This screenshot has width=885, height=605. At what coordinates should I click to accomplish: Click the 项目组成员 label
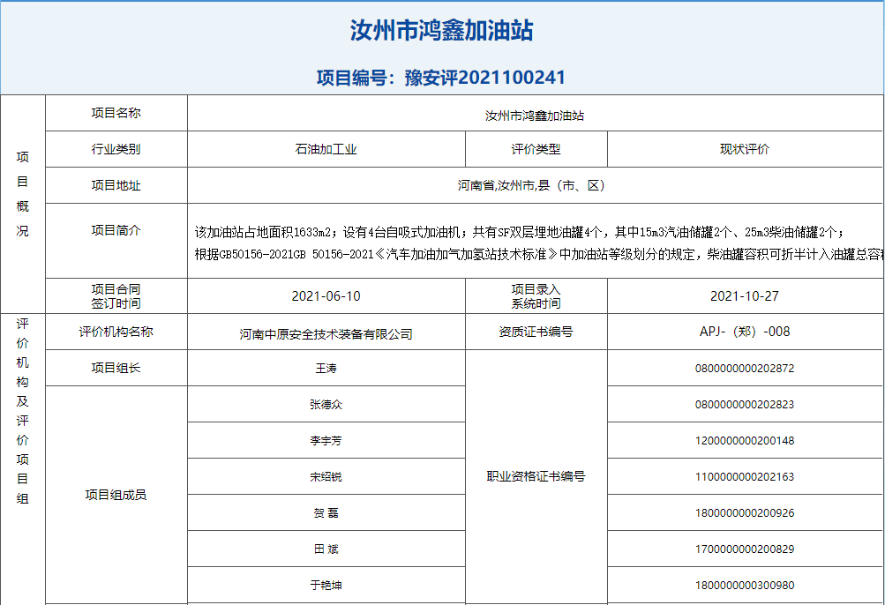(116, 495)
